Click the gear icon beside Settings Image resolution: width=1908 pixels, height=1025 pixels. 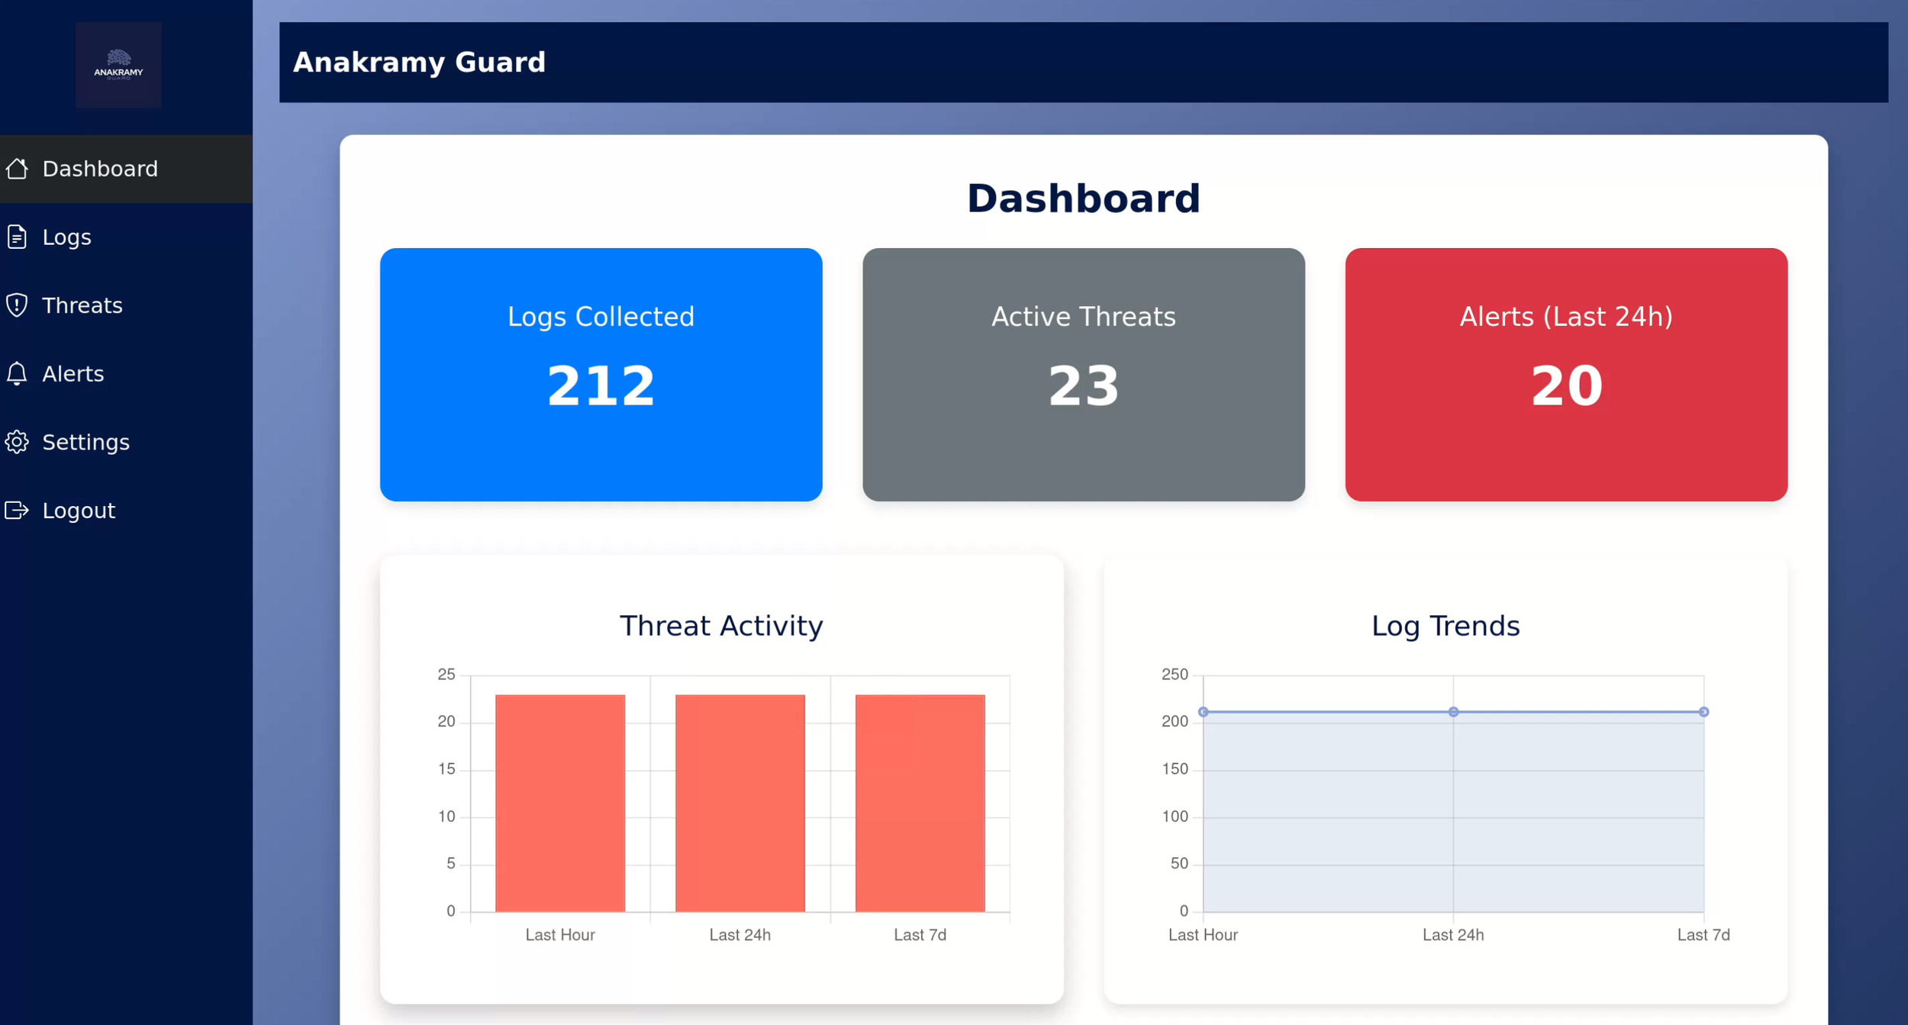17,442
